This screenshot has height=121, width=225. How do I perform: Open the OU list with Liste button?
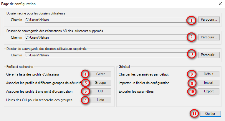point(100,100)
